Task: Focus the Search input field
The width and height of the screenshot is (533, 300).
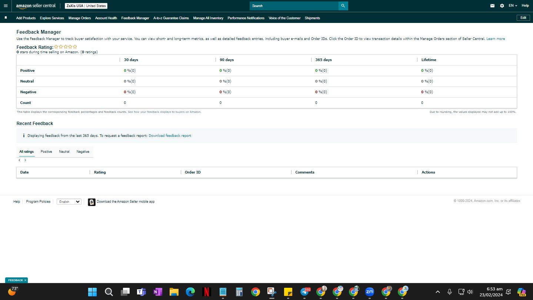Action: [294, 6]
